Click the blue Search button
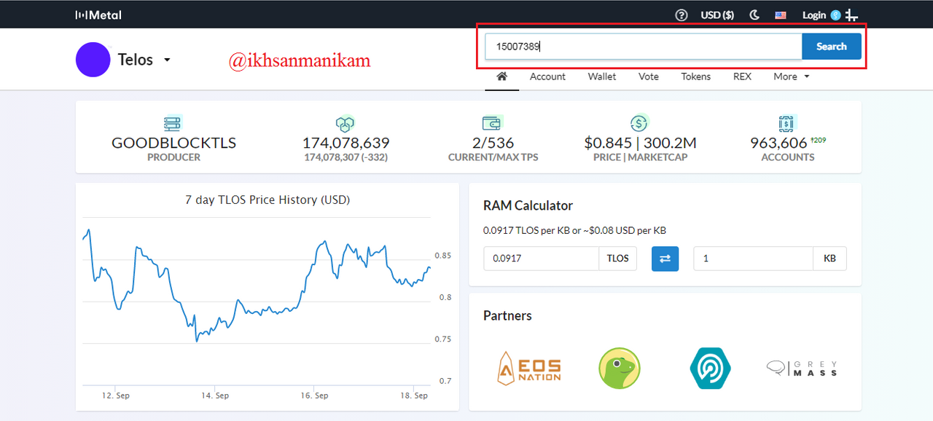 pos(832,47)
